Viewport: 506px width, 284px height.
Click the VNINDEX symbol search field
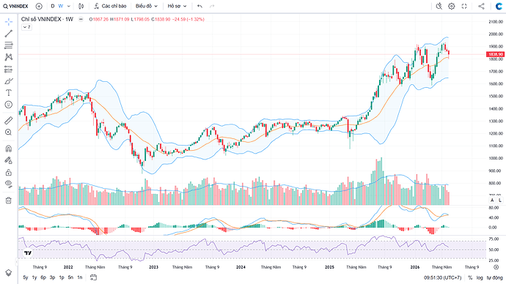(x=16, y=6)
